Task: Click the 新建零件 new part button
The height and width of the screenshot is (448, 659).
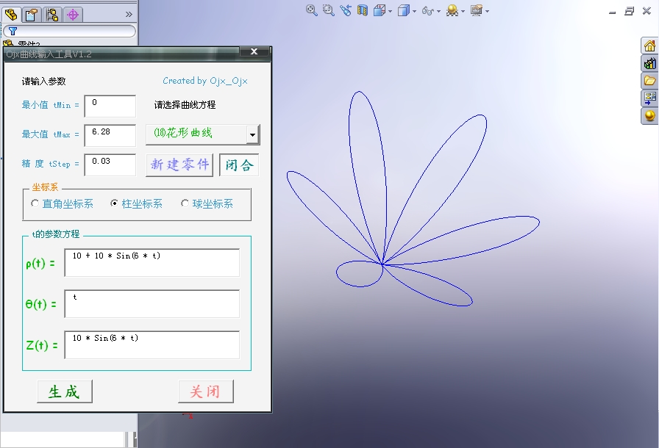Action: pos(179,165)
